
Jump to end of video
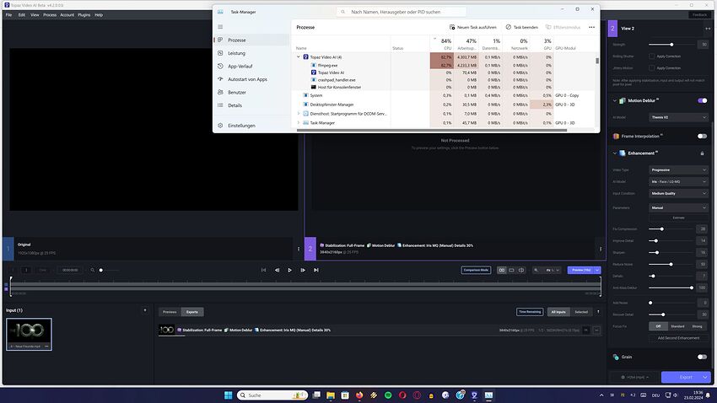(316, 270)
